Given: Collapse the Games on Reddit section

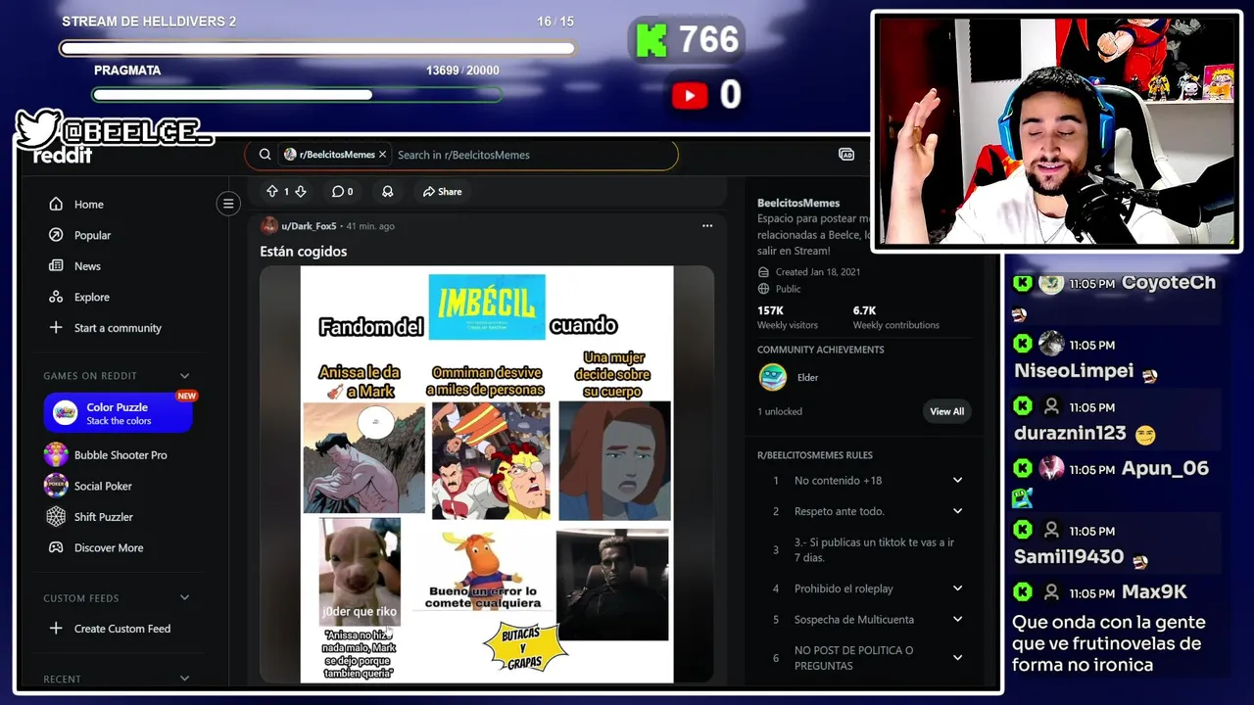Looking at the screenshot, I should click(184, 376).
